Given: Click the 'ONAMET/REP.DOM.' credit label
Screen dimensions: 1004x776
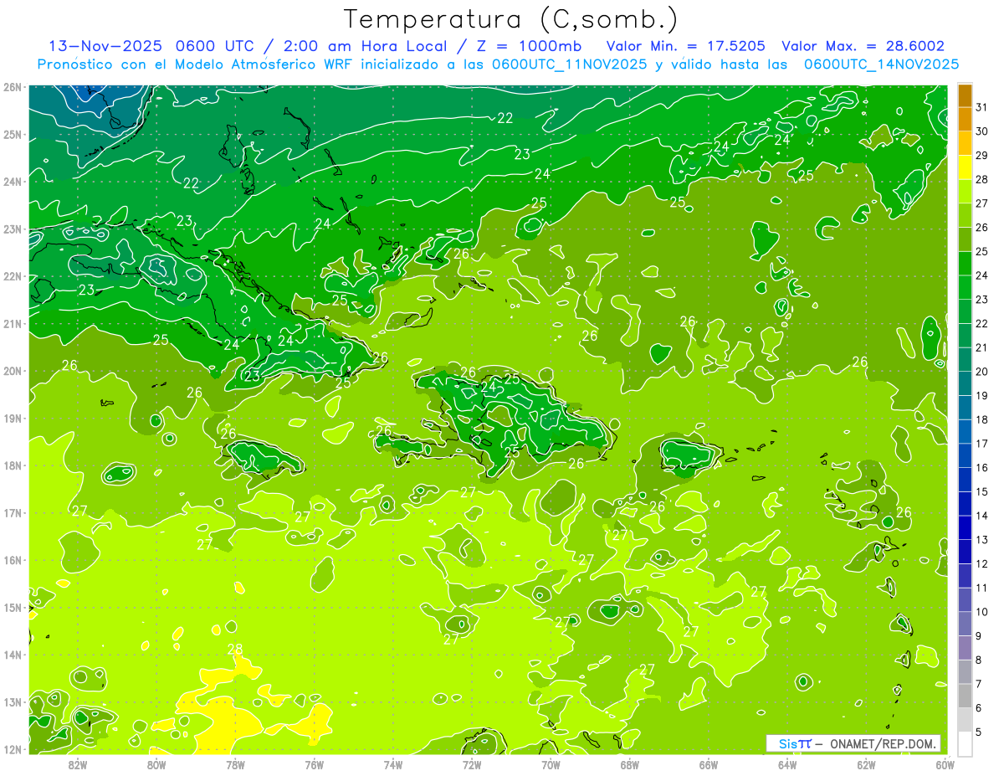Looking at the screenshot, I should (883, 743).
